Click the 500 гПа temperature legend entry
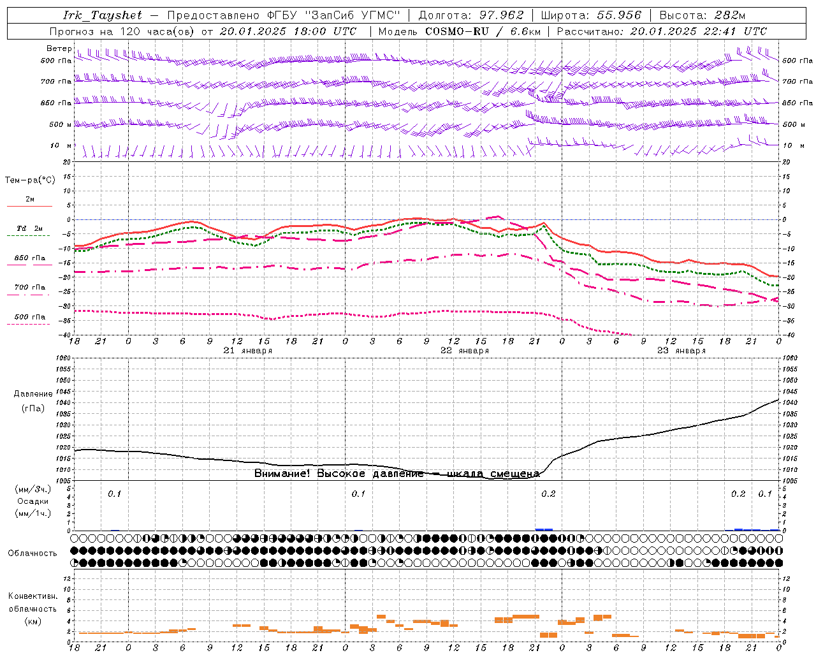Screen dimensions: 816x653 click(30, 317)
